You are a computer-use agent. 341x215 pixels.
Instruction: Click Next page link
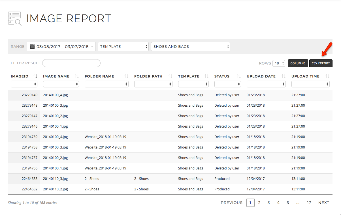323,203
